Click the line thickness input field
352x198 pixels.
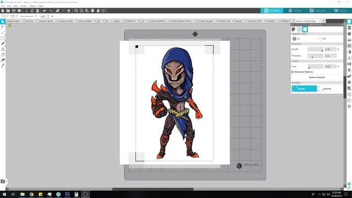click(x=43, y=16)
